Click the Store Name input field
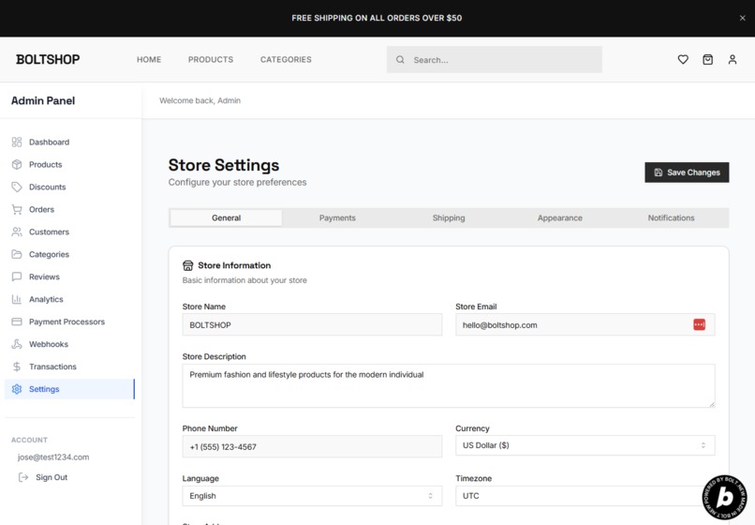The width and height of the screenshot is (755, 525). 312,325
